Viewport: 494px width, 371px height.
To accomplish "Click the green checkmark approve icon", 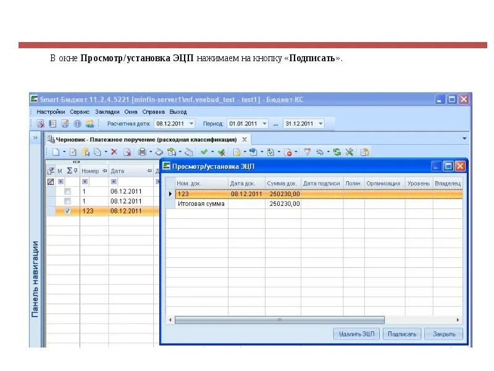I will (204, 152).
